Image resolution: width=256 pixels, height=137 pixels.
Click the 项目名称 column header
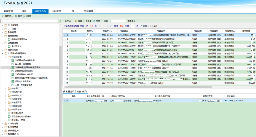pos(161,31)
